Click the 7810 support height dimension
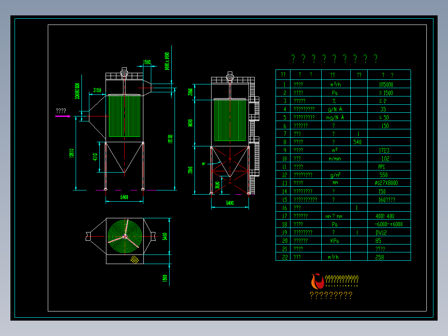The width and height of the screenshot is (448, 336). coord(190,170)
